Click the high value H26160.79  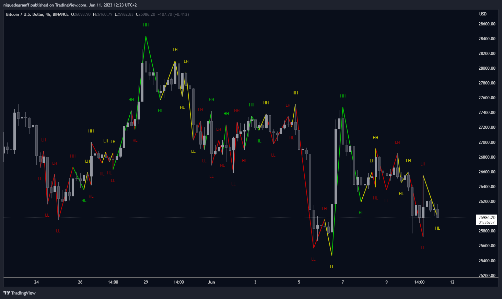click(103, 14)
